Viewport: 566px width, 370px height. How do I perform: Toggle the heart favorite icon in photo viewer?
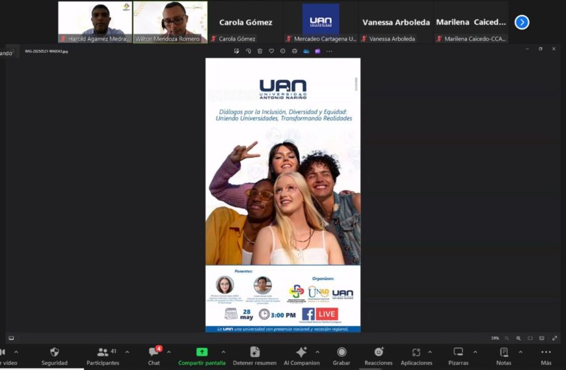click(x=271, y=51)
